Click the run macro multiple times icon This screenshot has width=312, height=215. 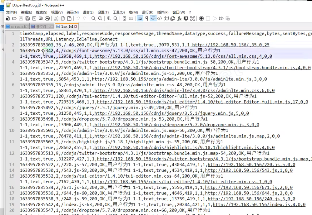[221, 18]
